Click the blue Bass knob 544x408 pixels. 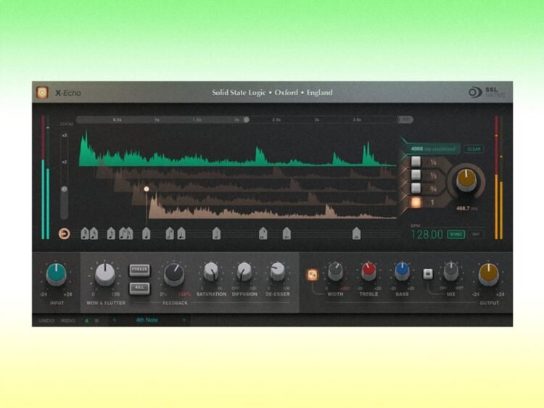(x=402, y=272)
